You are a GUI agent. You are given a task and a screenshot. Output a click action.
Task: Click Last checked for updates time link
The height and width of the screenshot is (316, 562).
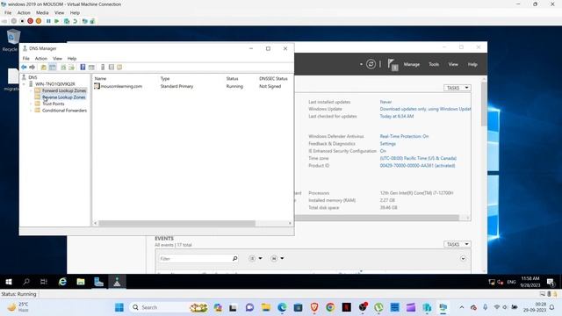coord(397,116)
